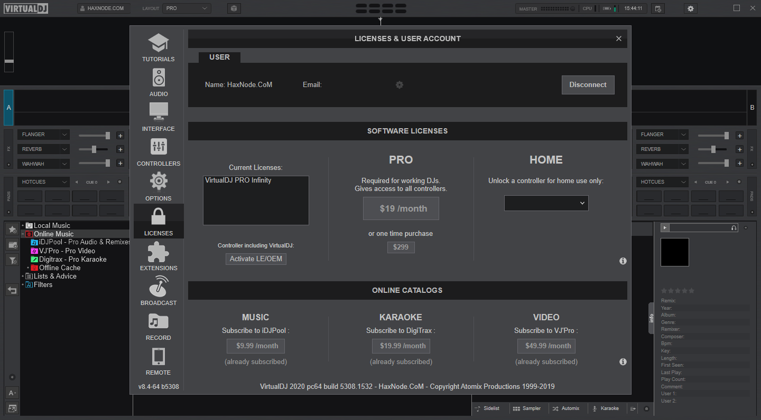Select deck A indicator
The image size is (761, 420).
(8, 108)
